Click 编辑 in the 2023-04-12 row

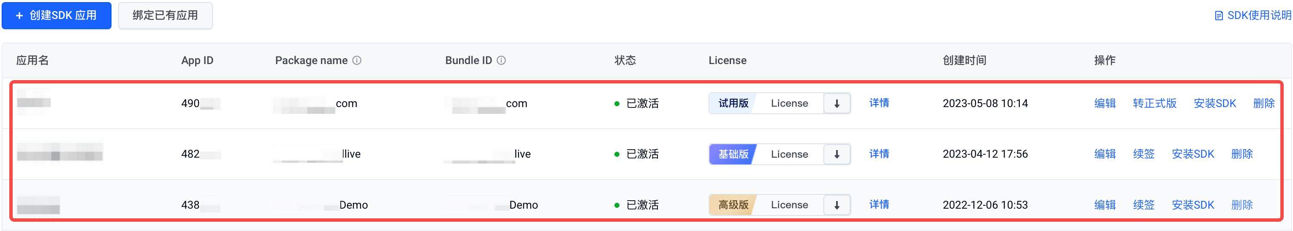[x=1105, y=154]
